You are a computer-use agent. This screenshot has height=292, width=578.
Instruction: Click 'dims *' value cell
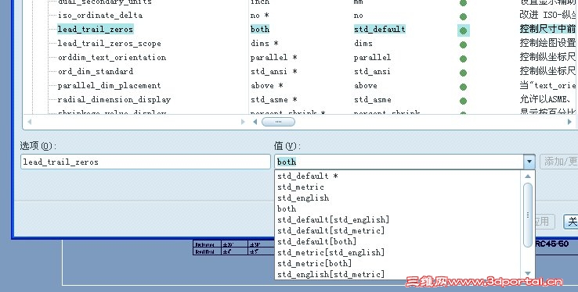pyautogui.click(x=264, y=44)
